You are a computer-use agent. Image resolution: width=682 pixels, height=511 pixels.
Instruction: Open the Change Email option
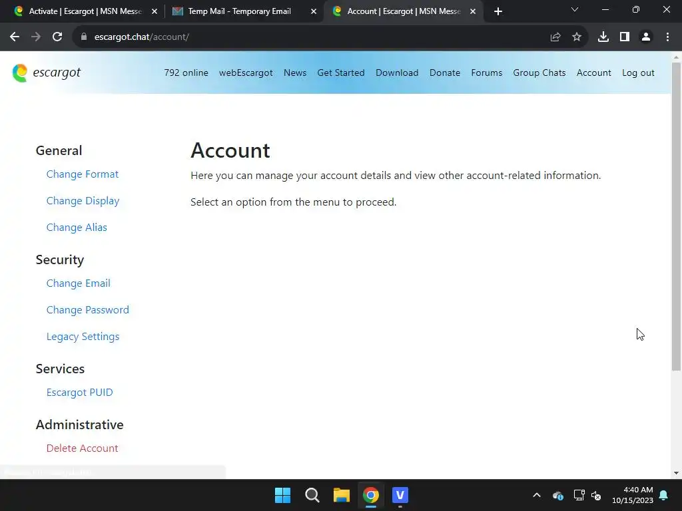click(x=79, y=283)
